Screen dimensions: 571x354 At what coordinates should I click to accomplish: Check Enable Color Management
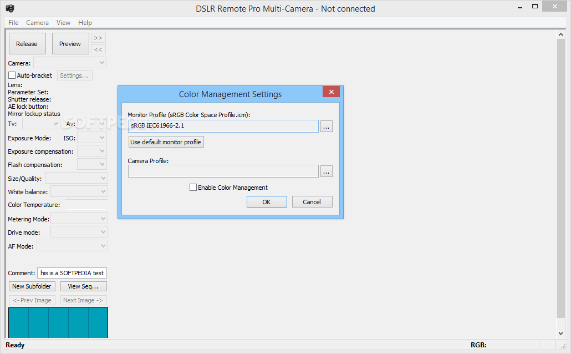[193, 187]
